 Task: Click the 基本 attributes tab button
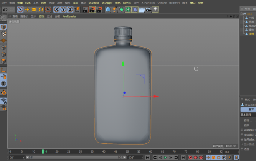tap(251, 109)
